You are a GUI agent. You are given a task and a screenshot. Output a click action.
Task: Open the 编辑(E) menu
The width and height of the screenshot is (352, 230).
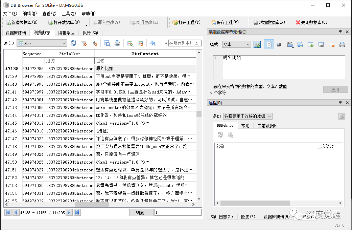[30, 14]
